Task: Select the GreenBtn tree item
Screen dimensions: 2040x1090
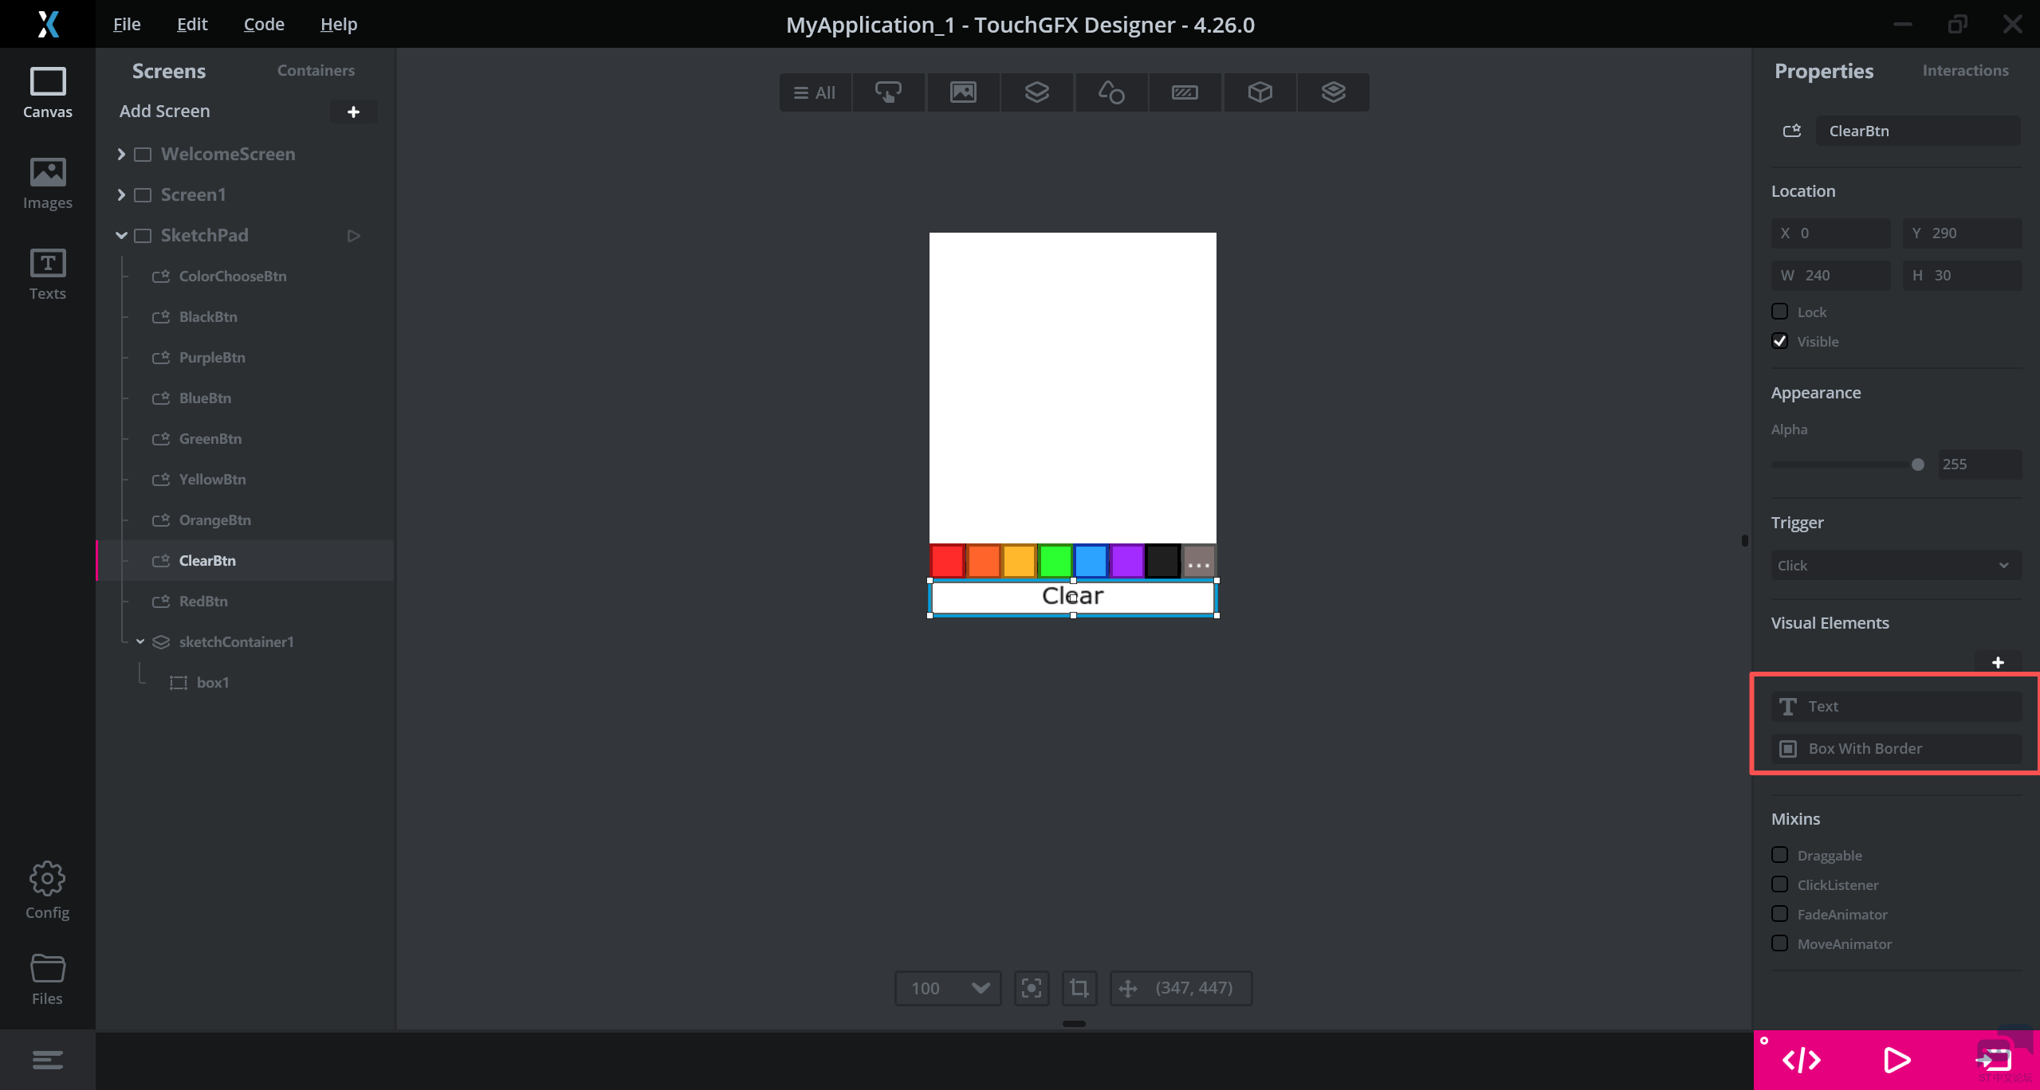Action: point(210,438)
